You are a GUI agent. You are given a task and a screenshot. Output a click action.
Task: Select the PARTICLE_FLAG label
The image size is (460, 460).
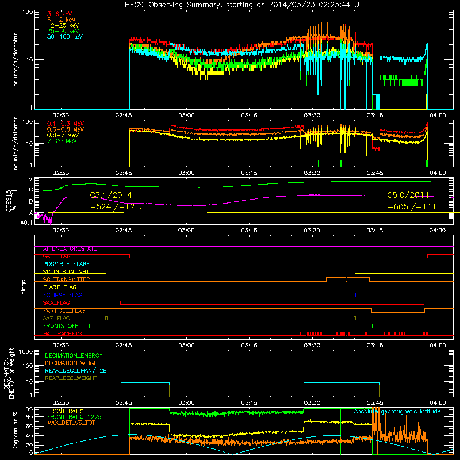[x=64, y=310]
